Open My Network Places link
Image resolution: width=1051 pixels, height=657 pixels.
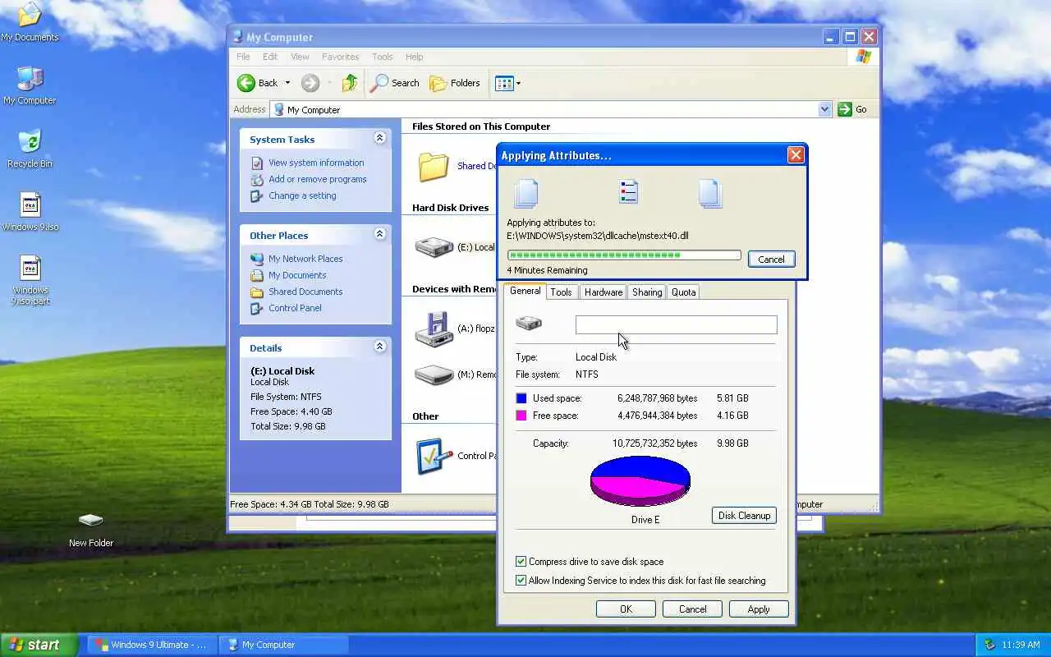coord(305,259)
